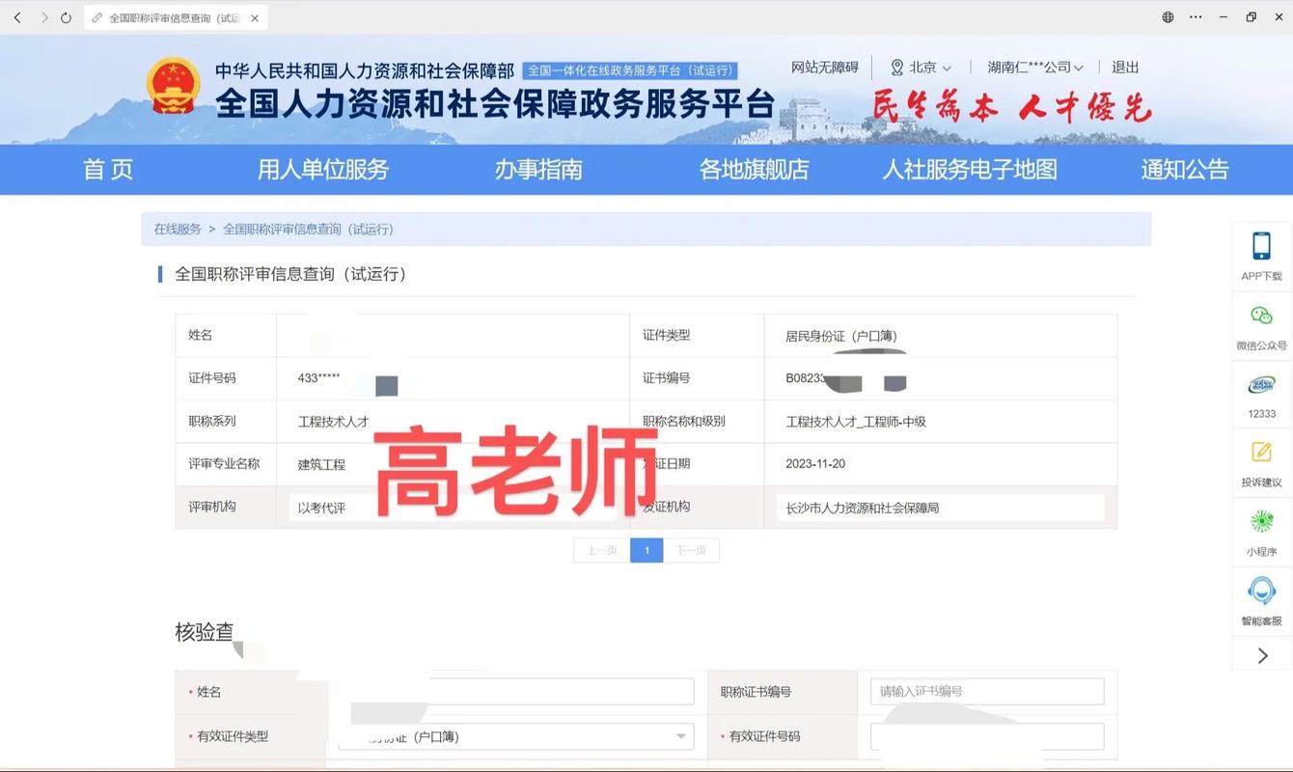Screen dimensions: 1293x772
Task: Click the location pin icon next to 北京
Action: click(x=899, y=68)
